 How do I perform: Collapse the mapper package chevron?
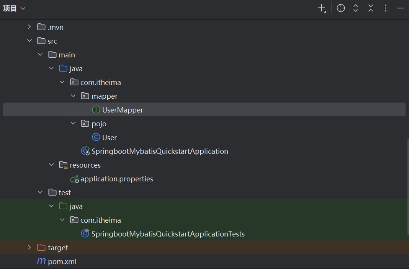pos(73,96)
